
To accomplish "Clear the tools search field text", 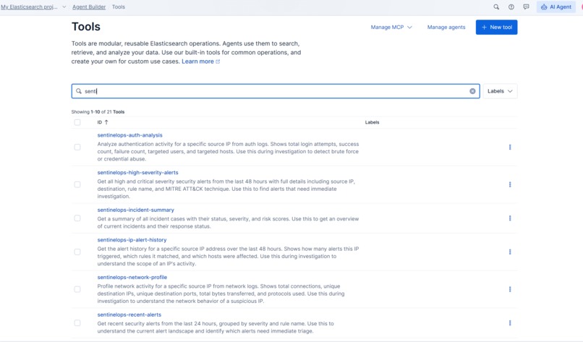I will pos(472,91).
